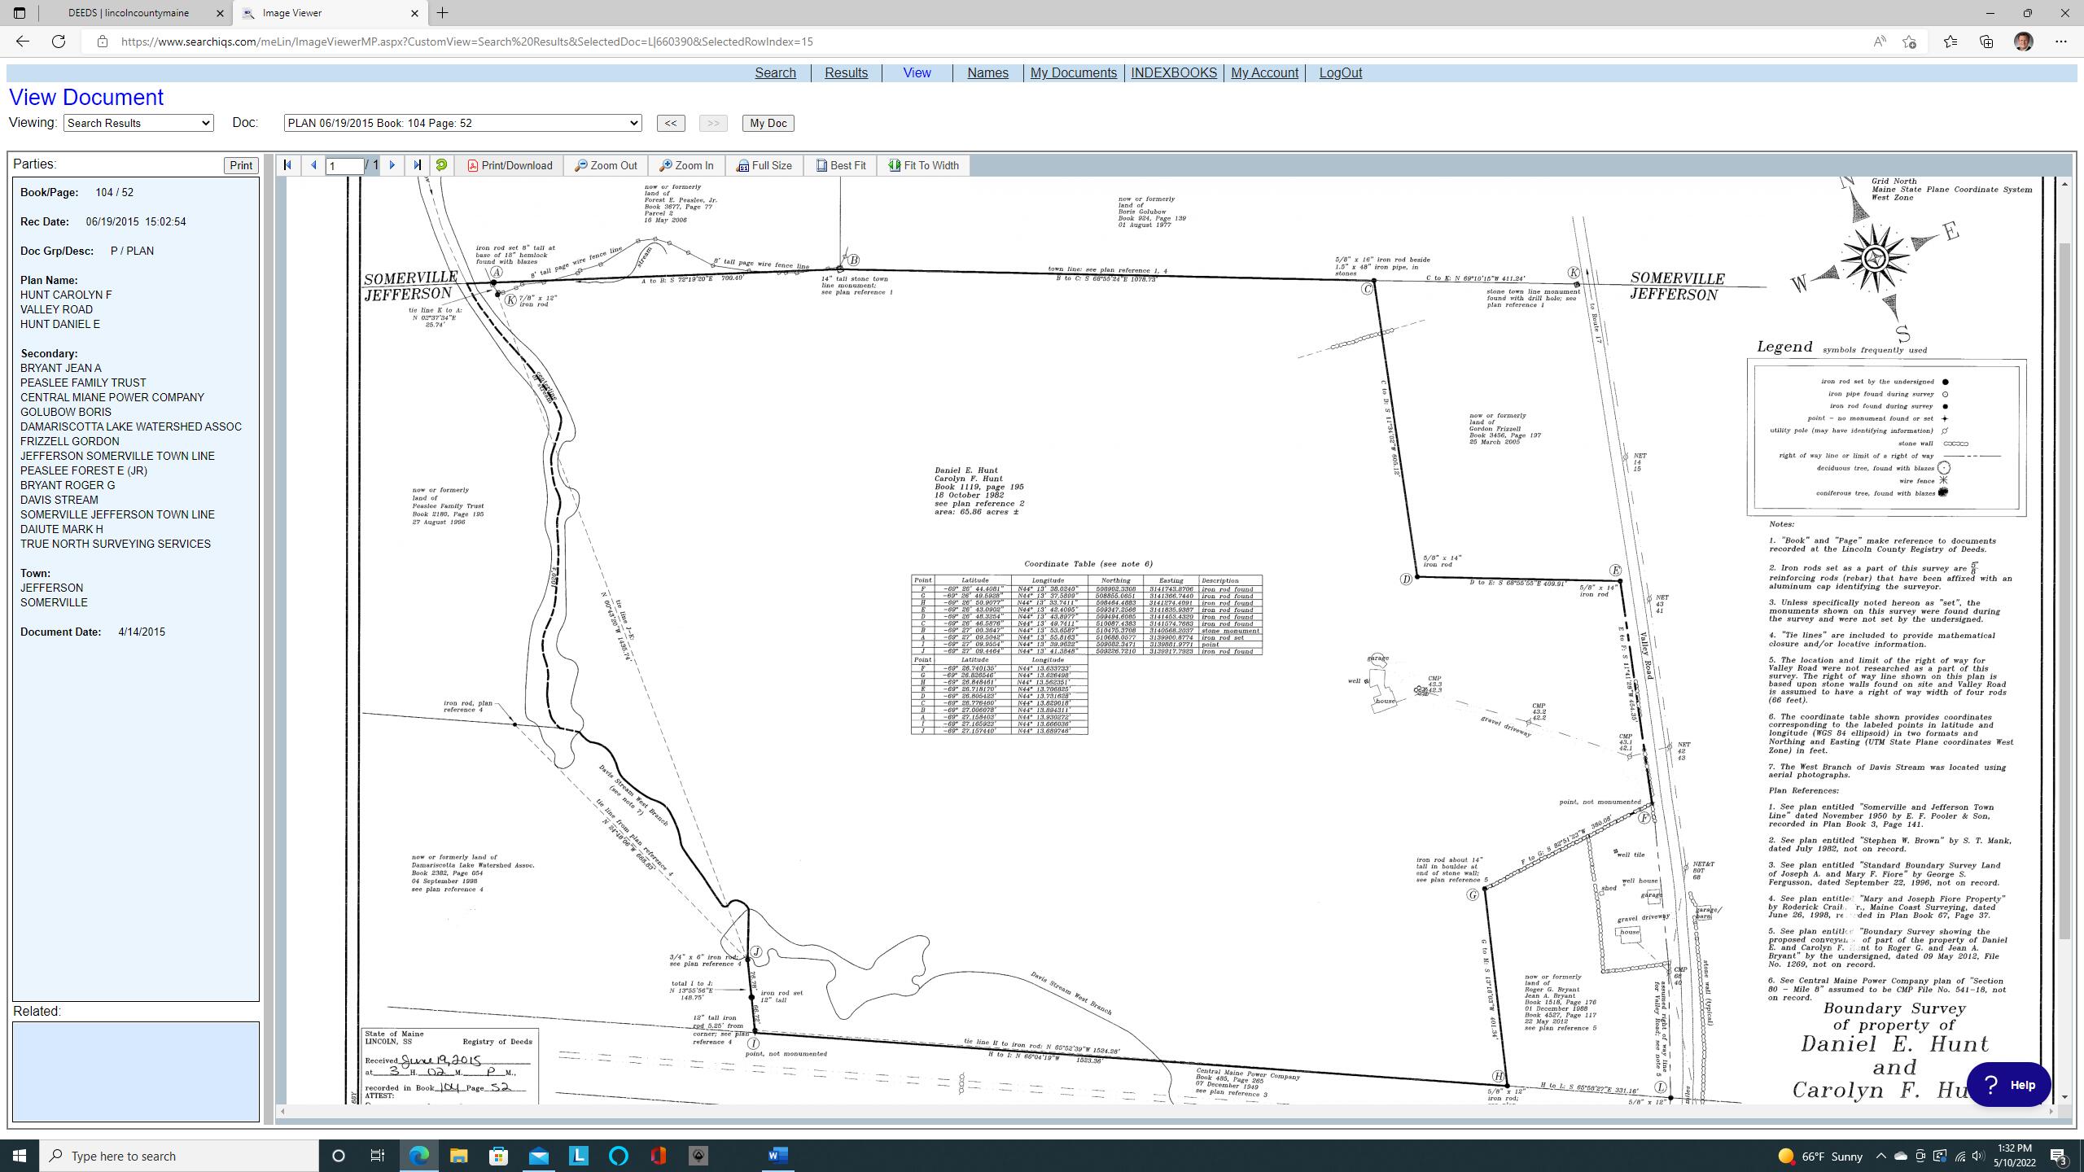The width and height of the screenshot is (2084, 1172).
Task: Open Task View in taskbar
Action: [378, 1156]
